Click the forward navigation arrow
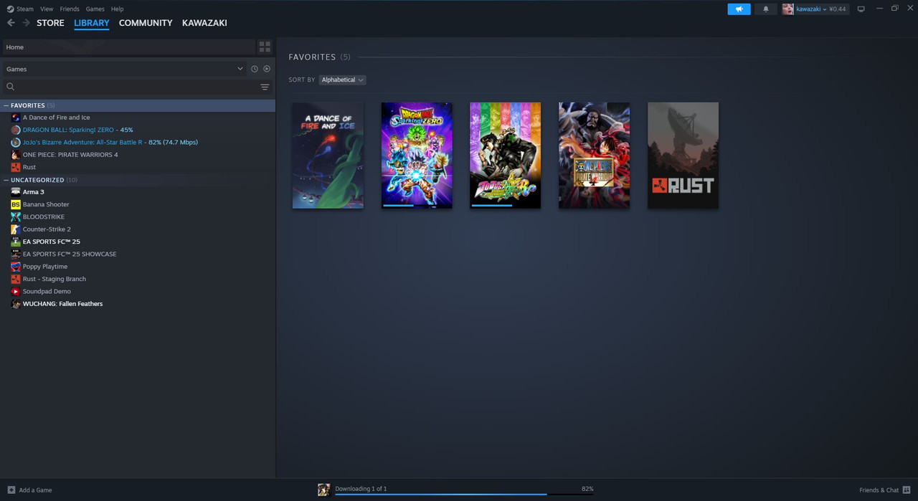Image resolution: width=918 pixels, height=501 pixels. click(x=26, y=23)
